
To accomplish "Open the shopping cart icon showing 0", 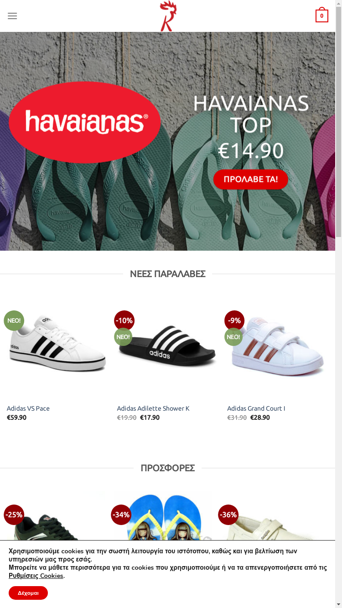I will pos(322,15).
